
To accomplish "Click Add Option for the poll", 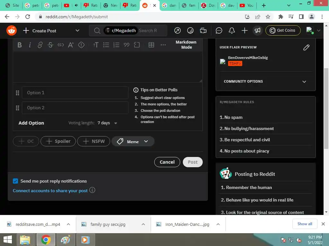I will pyautogui.click(x=31, y=123).
